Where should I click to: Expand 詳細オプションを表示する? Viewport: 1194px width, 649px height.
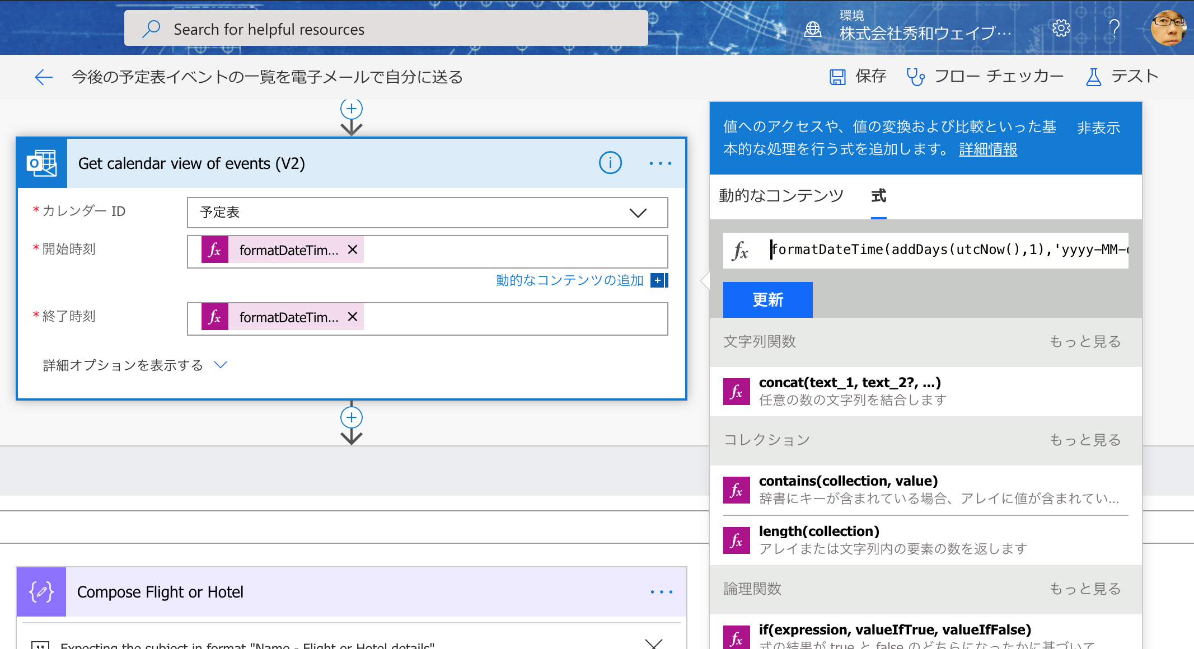click(x=134, y=365)
